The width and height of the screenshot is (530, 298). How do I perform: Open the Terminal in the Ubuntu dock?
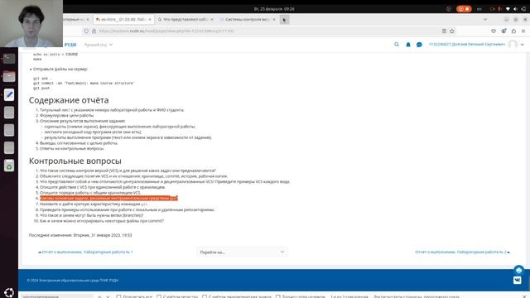click(9, 59)
